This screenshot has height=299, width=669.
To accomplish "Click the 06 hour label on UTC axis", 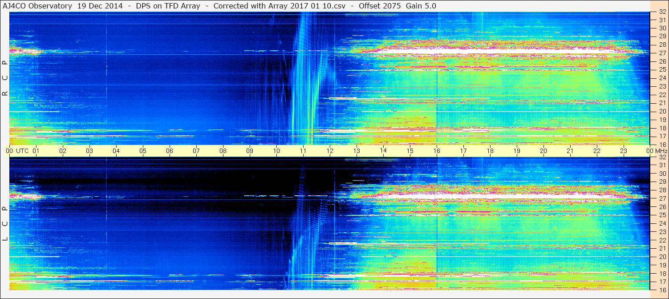I will (170, 151).
